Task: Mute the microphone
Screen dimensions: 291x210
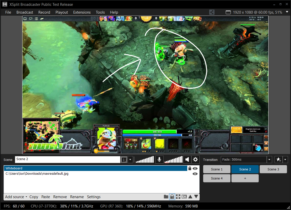Action: [159, 160]
